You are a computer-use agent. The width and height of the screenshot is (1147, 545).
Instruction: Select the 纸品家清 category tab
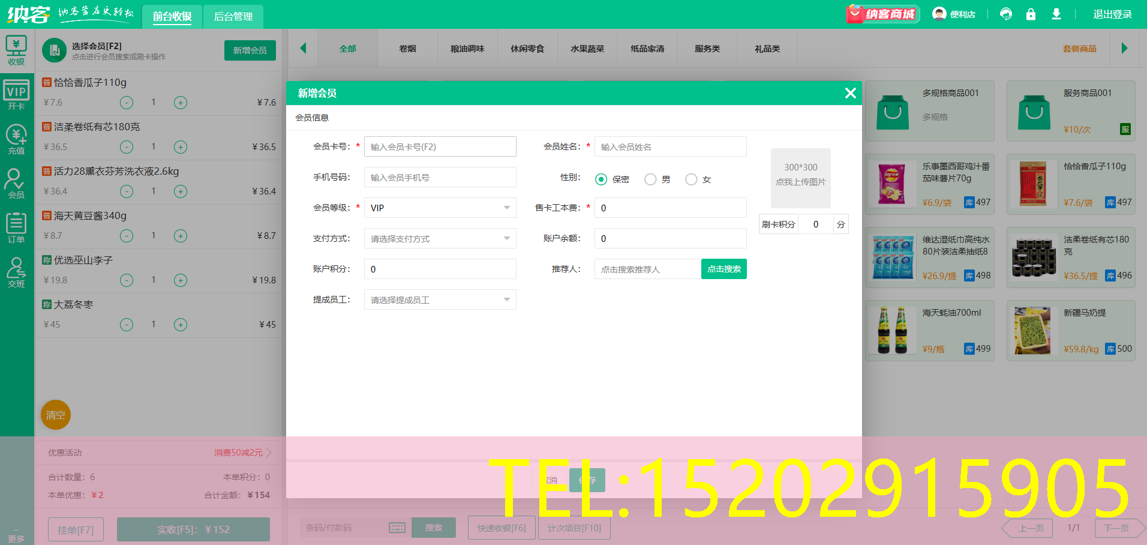coord(648,49)
